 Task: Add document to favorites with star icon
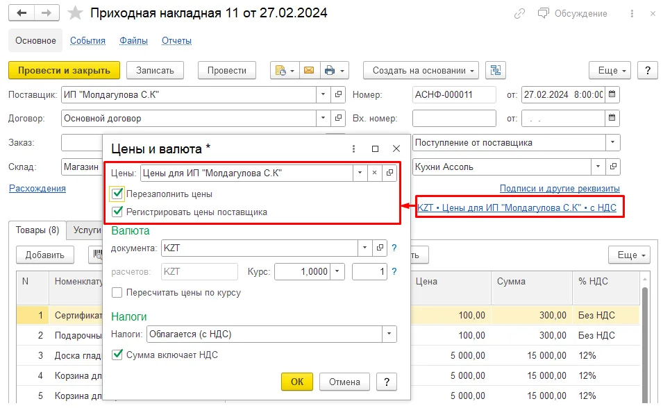75,13
